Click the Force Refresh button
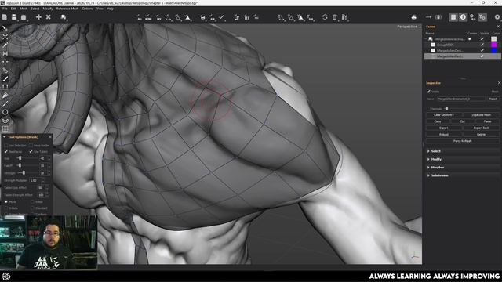Image resolution: width=502 pixels, height=282 pixels. point(463,141)
